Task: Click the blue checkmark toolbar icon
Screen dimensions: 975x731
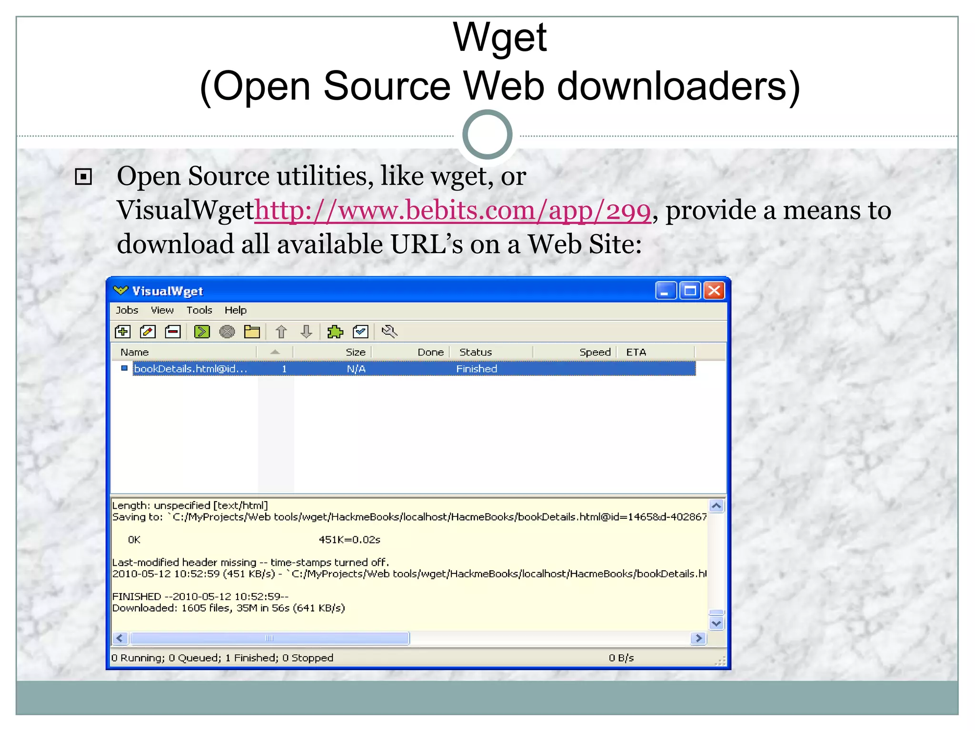Action: pos(360,332)
